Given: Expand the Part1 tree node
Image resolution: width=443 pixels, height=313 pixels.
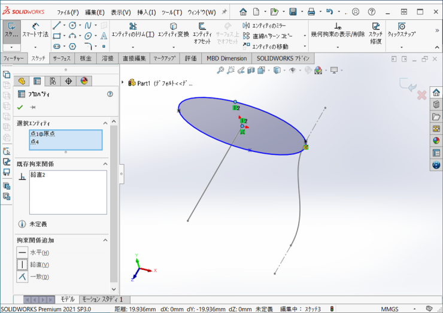Looking at the screenshot, I should (123, 83).
